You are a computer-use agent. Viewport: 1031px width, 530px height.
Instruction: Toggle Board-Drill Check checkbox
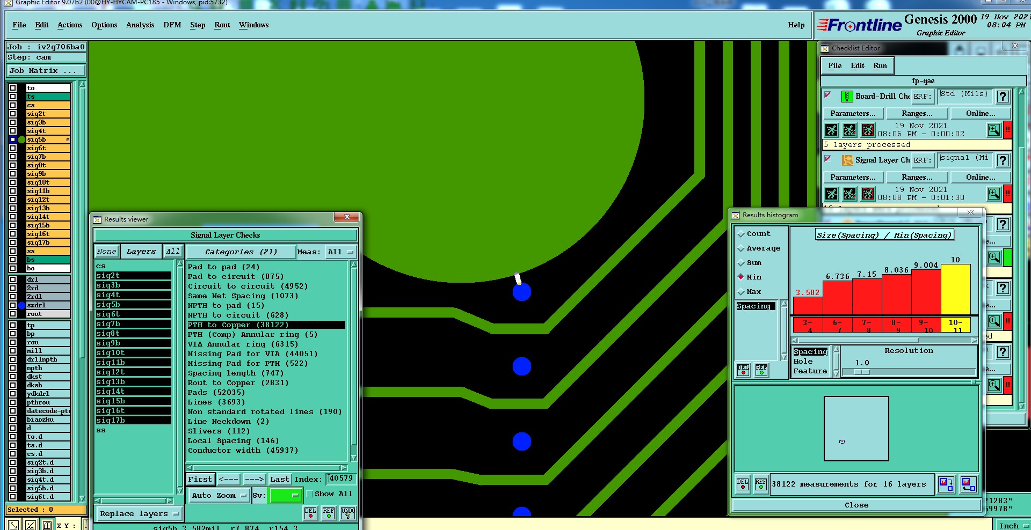(x=828, y=95)
